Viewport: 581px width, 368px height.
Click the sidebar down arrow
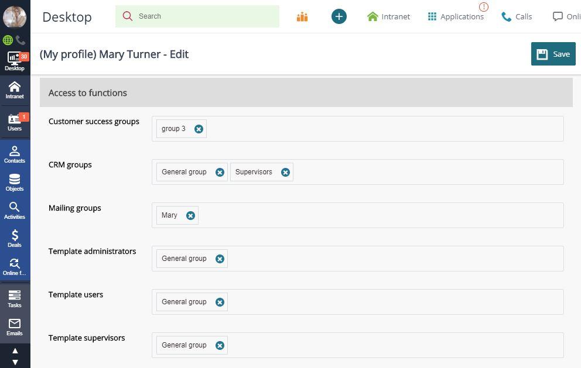15,362
